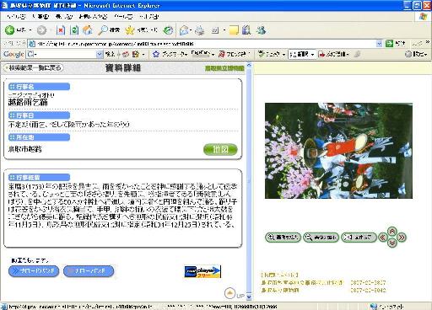Pan the image down with the down chevron
Screen dimensions: 432x310
392,243
